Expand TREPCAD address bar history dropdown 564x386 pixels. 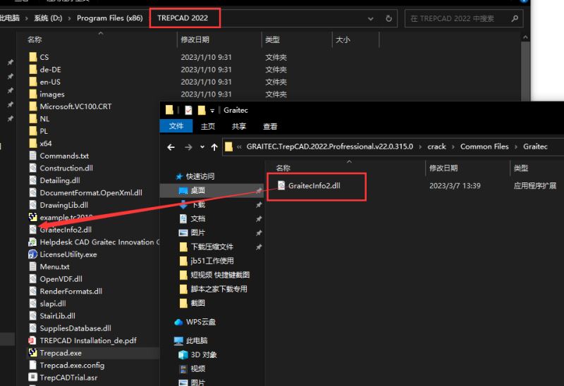371,19
